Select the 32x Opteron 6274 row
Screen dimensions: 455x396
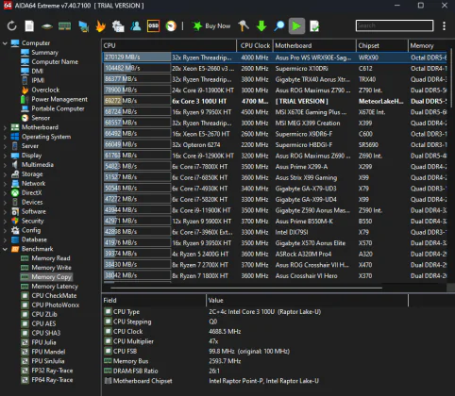tap(275, 145)
